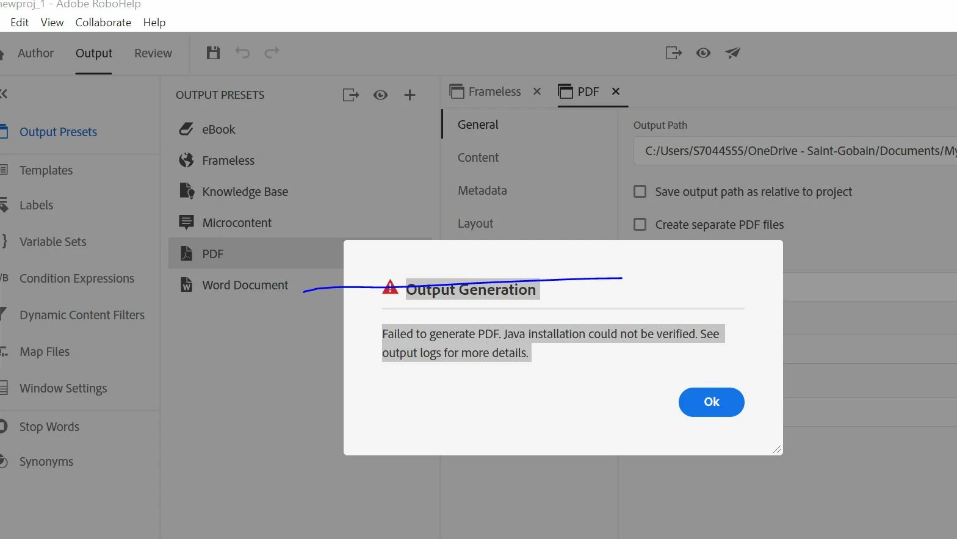Viewport: 957px width, 539px height.
Task: Collapse the left sidebar panel
Action: pyautogui.click(x=3, y=94)
